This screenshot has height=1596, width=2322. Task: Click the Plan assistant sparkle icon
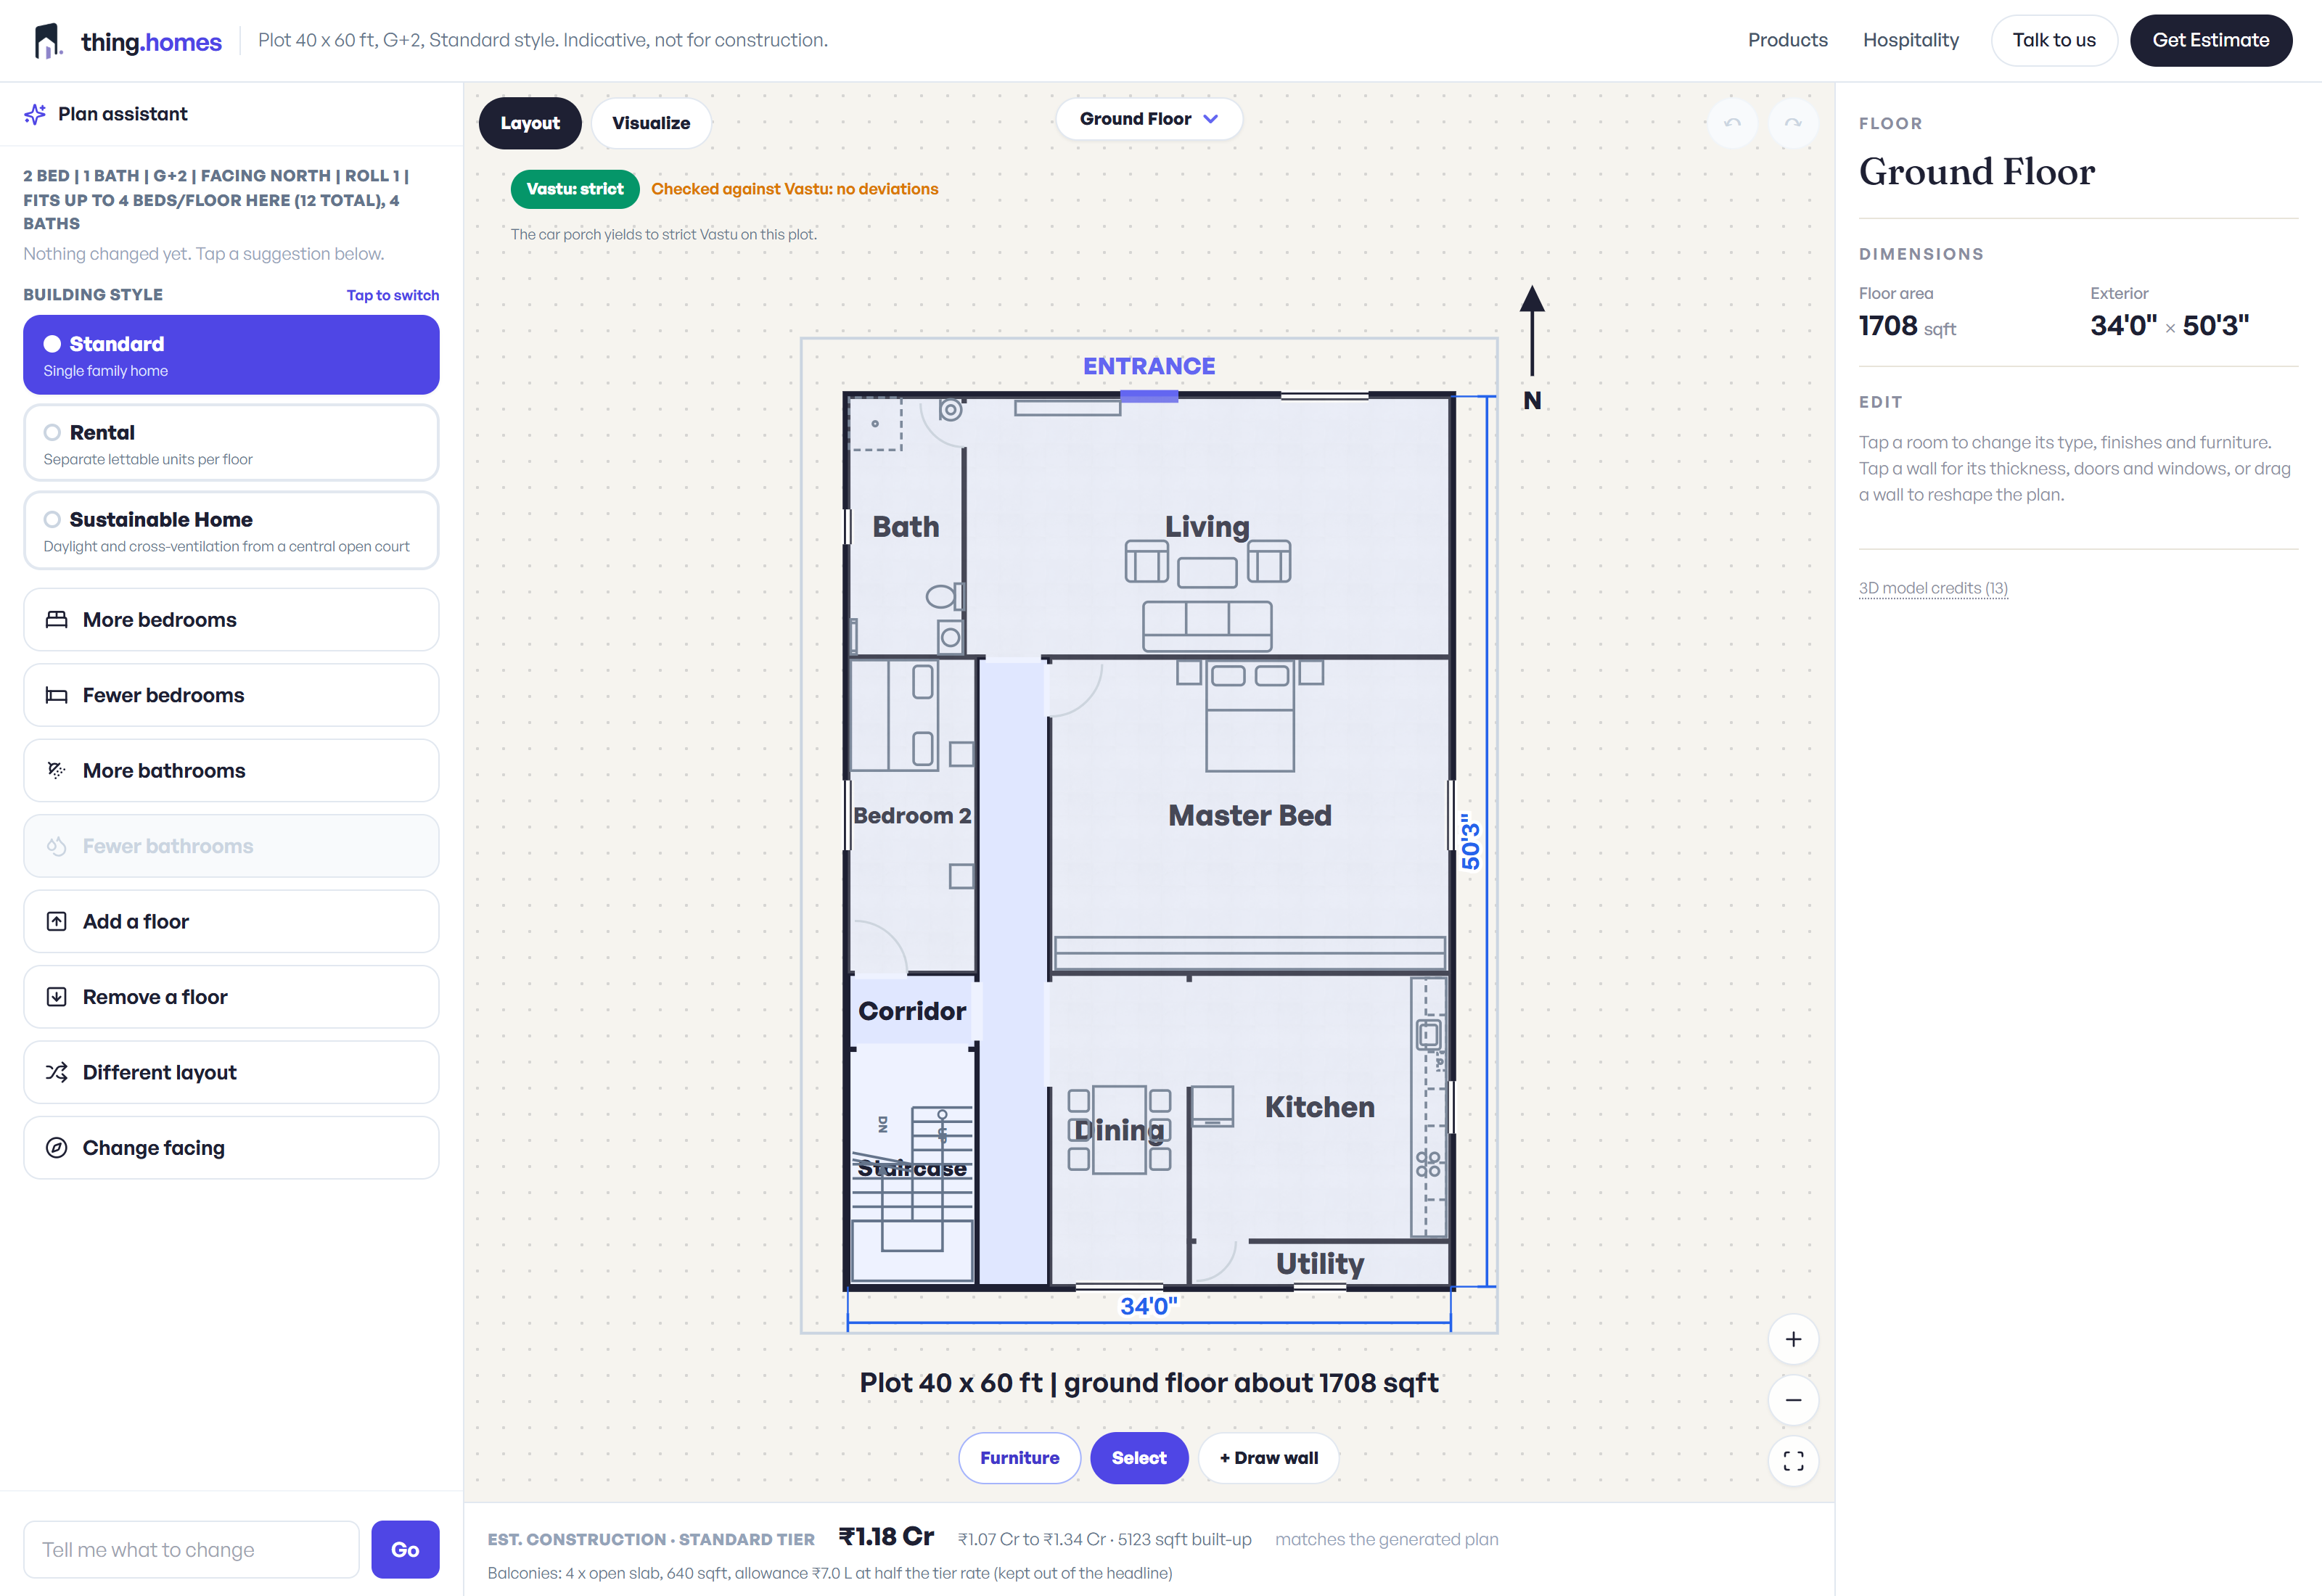[x=35, y=114]
